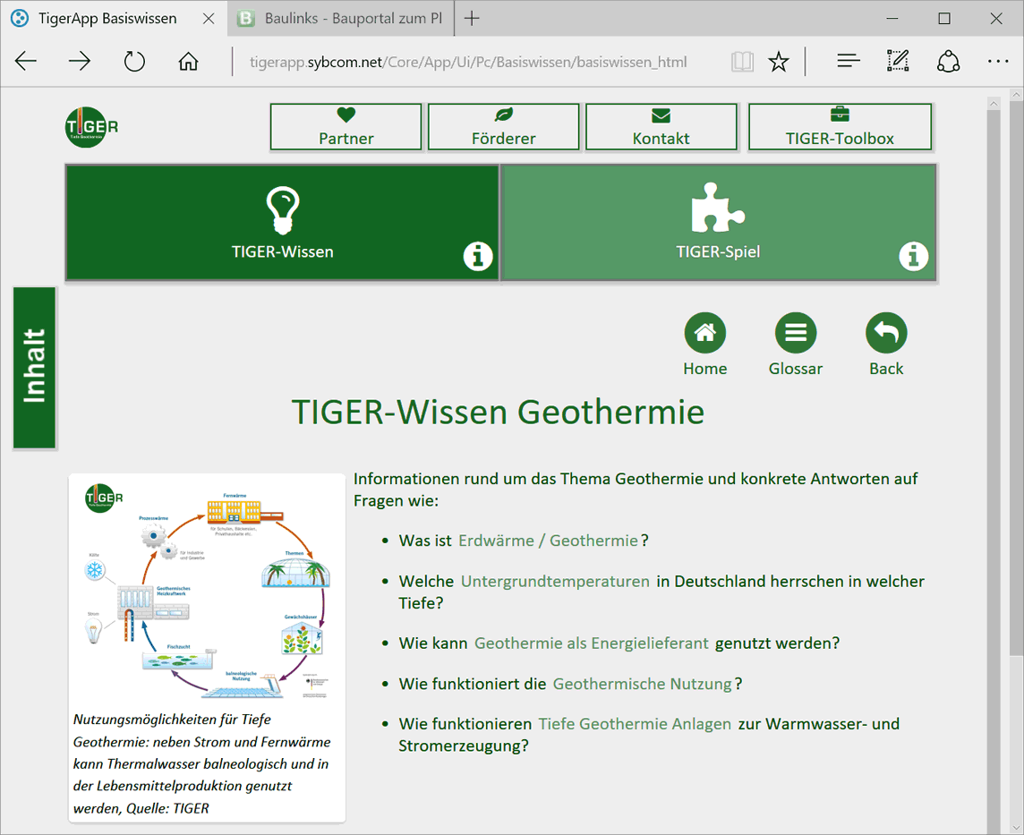Enlarge the geothermal usage diagram image
This screenshot has height=835, width=1024.
click(x=207, y=591)
